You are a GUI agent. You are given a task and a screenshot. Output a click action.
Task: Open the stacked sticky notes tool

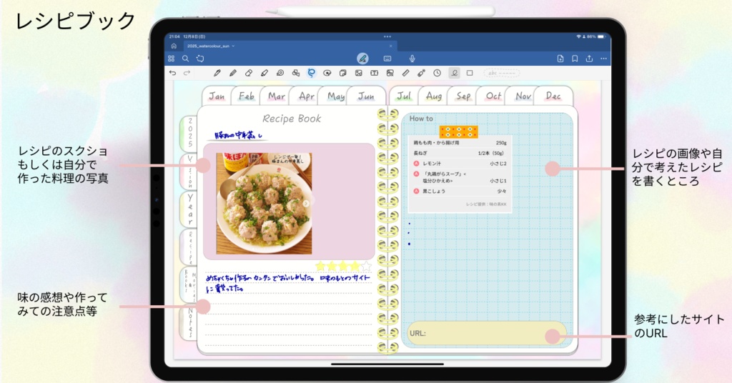tap(342, 73)
